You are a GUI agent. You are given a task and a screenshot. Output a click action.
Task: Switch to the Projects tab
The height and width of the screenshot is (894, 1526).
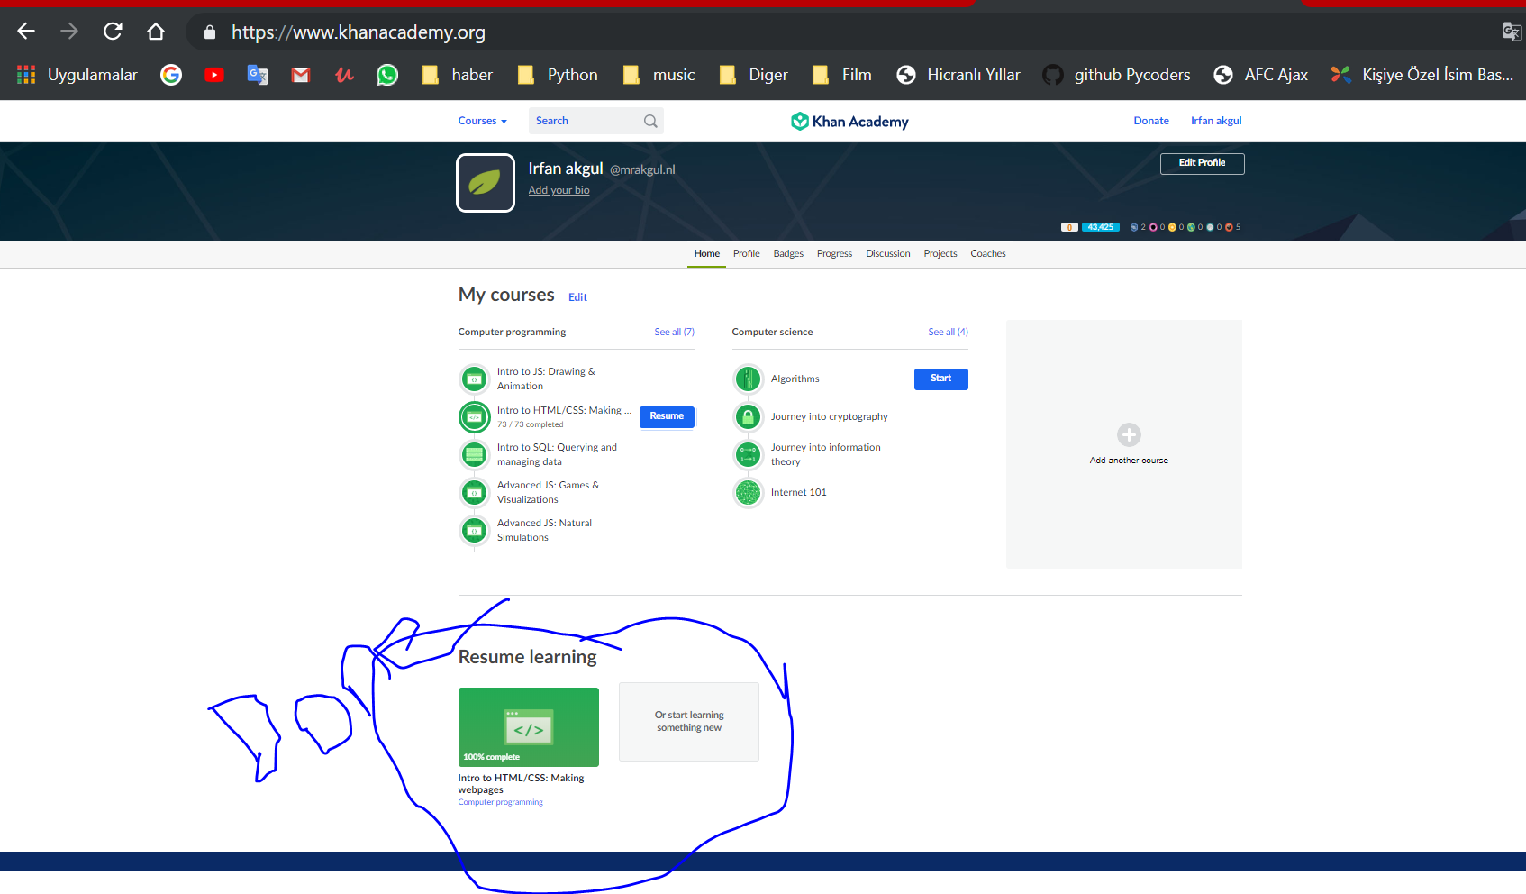pyautogui.click(x=940, y=253)
